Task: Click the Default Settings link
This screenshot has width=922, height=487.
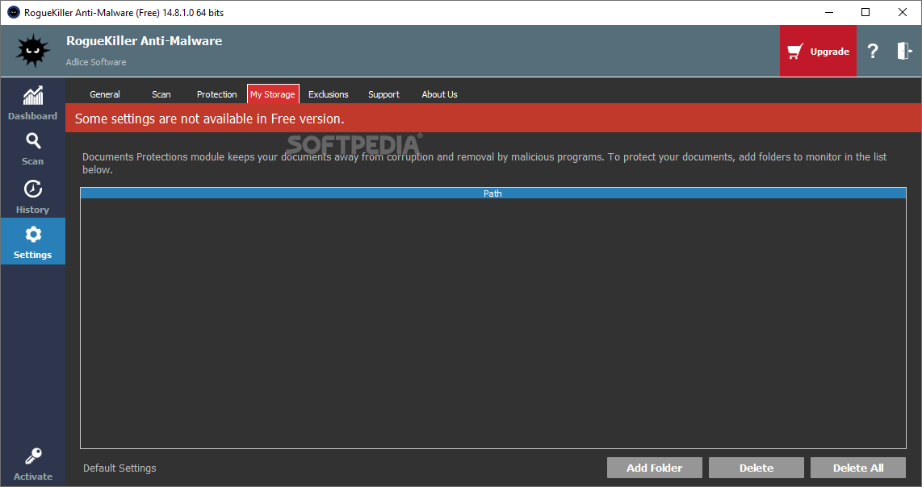Action: point(119,468)
